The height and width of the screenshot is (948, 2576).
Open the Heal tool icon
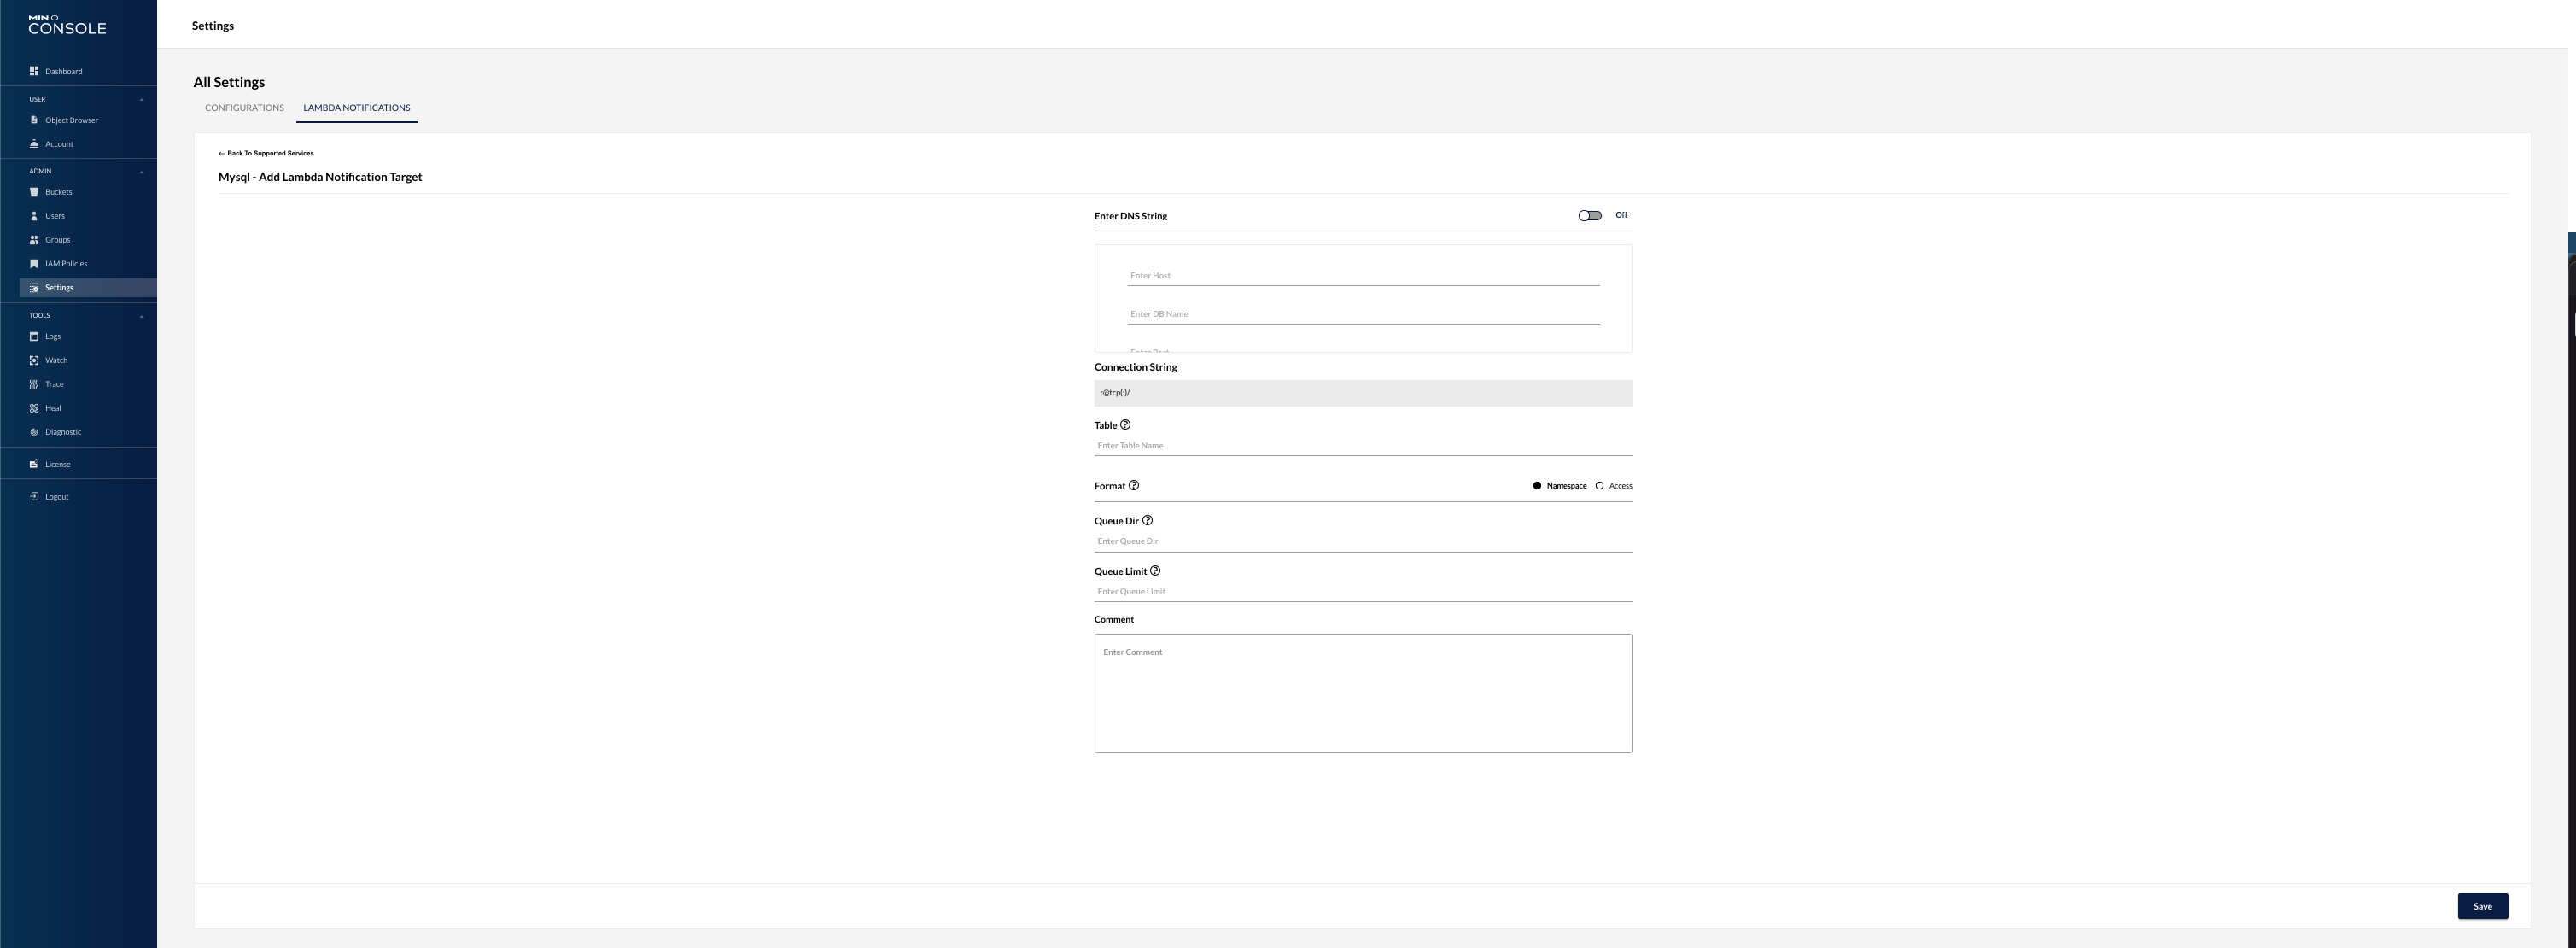(x=34, y=408)
